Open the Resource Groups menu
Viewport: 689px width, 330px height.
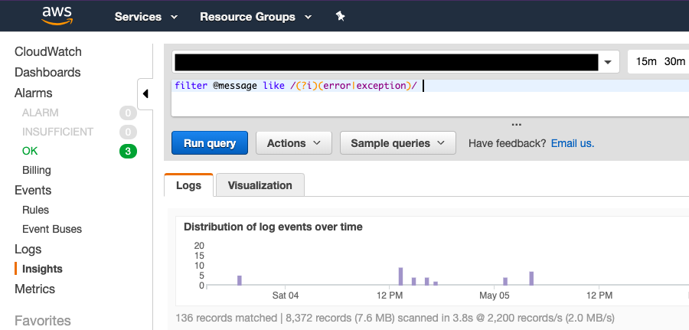click(256, 16)
